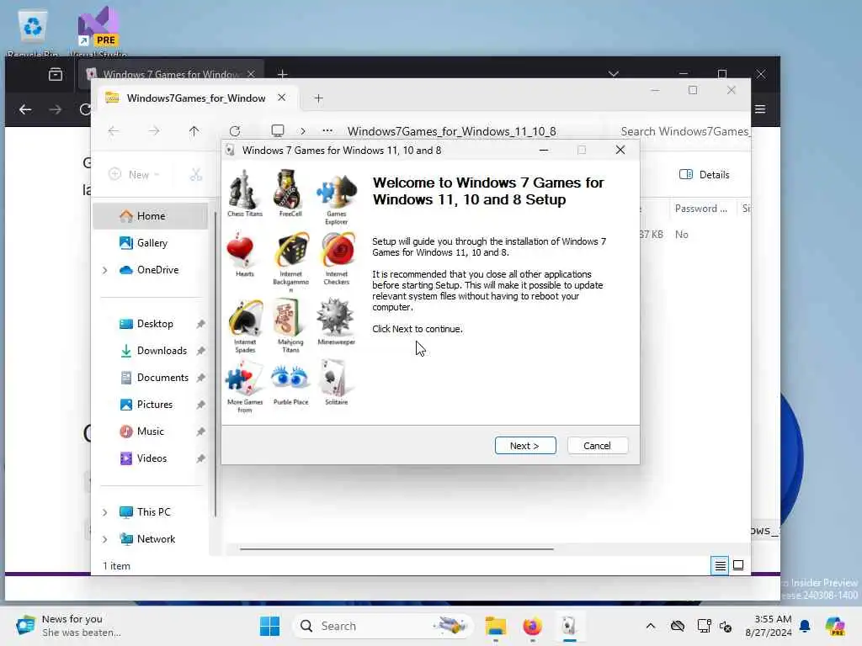
Task: Expand the This PC tree node
Action: click(104, 512)
